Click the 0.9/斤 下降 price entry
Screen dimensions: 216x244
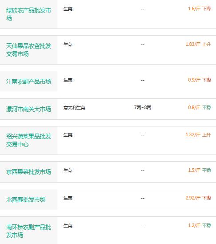200,80
